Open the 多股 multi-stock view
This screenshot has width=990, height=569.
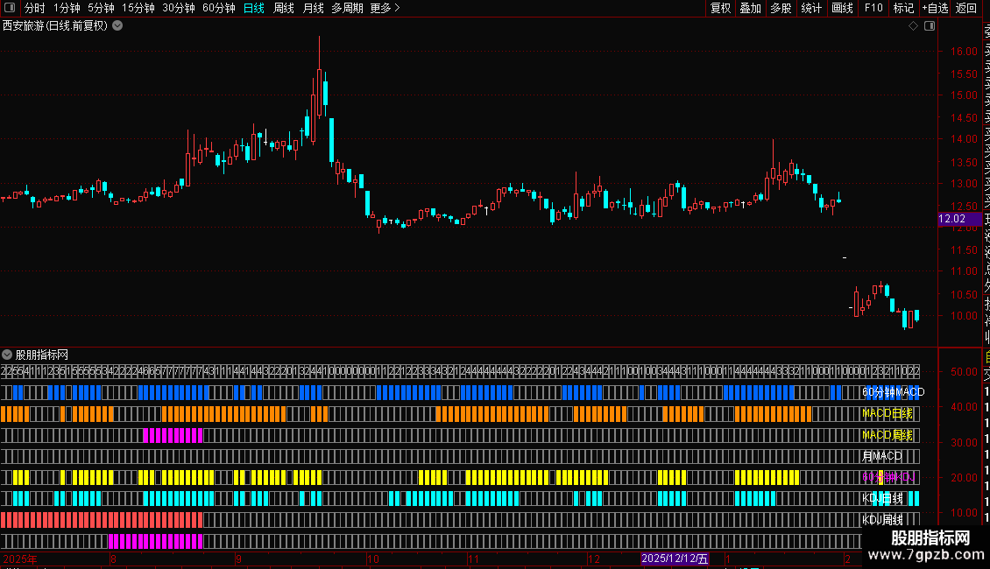pos(781,8)
